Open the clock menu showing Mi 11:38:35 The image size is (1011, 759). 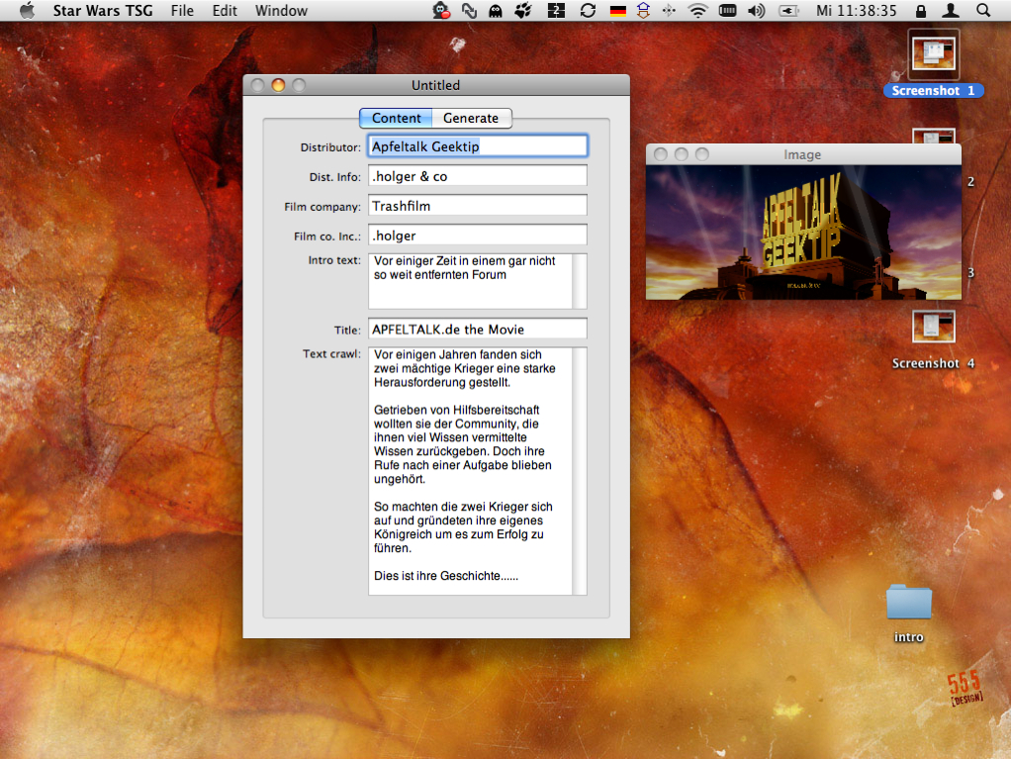point(857,10)
